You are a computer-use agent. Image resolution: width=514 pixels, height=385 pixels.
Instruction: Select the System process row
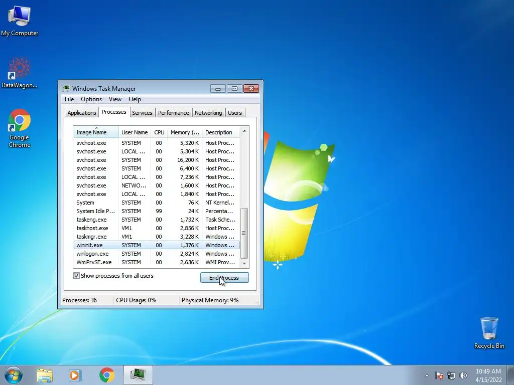(x=157, y=203)
